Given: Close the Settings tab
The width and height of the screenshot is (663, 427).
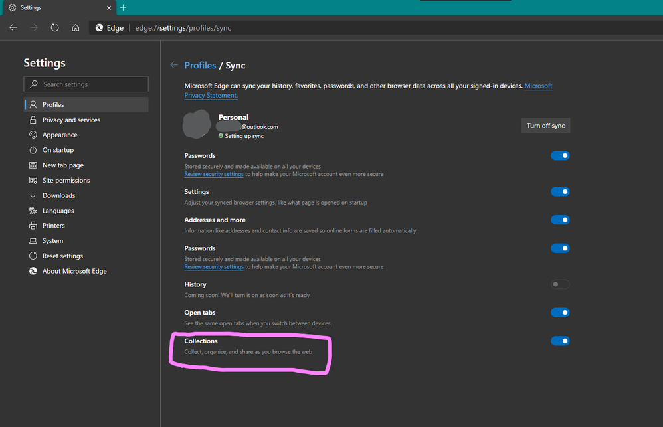Looking at the screenshot, I should click(x=109, y=7).
